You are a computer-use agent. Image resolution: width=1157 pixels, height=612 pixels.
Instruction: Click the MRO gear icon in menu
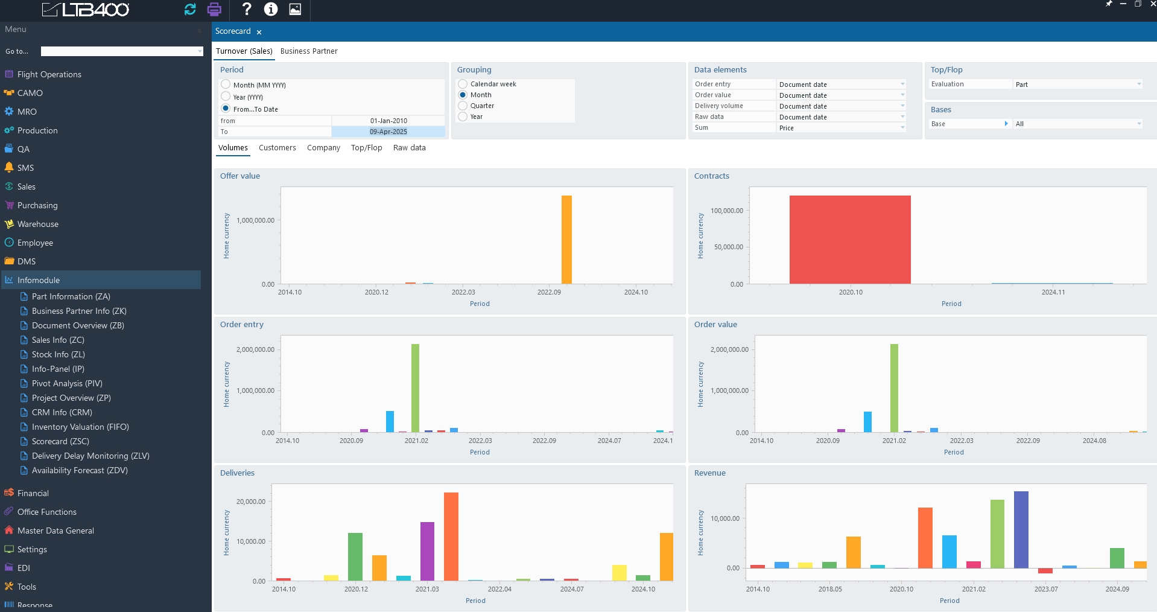pos(9,112)
